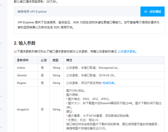The width and height of the screenshot is (168, 132).
Task: Collapse sidebar chevron level with ImageUrl row
Action: pos(1,109)
